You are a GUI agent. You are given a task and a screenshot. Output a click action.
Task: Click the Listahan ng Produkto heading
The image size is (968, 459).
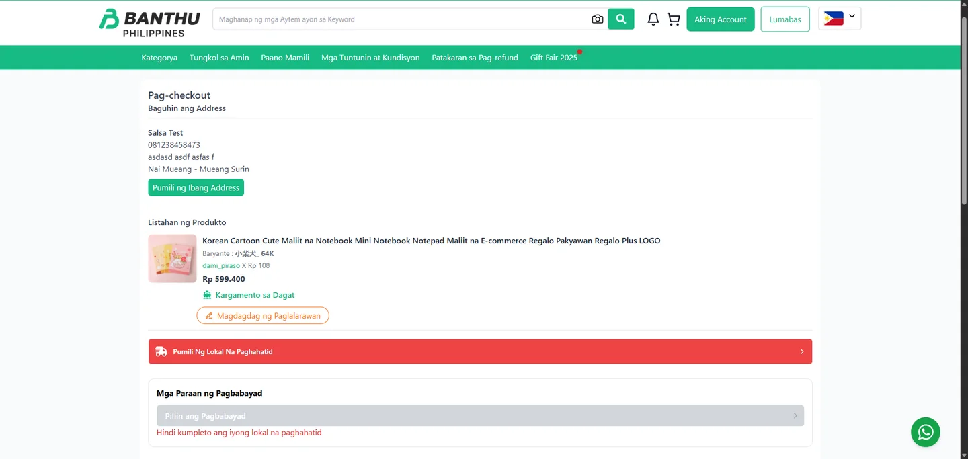click(x=187, y=222)
